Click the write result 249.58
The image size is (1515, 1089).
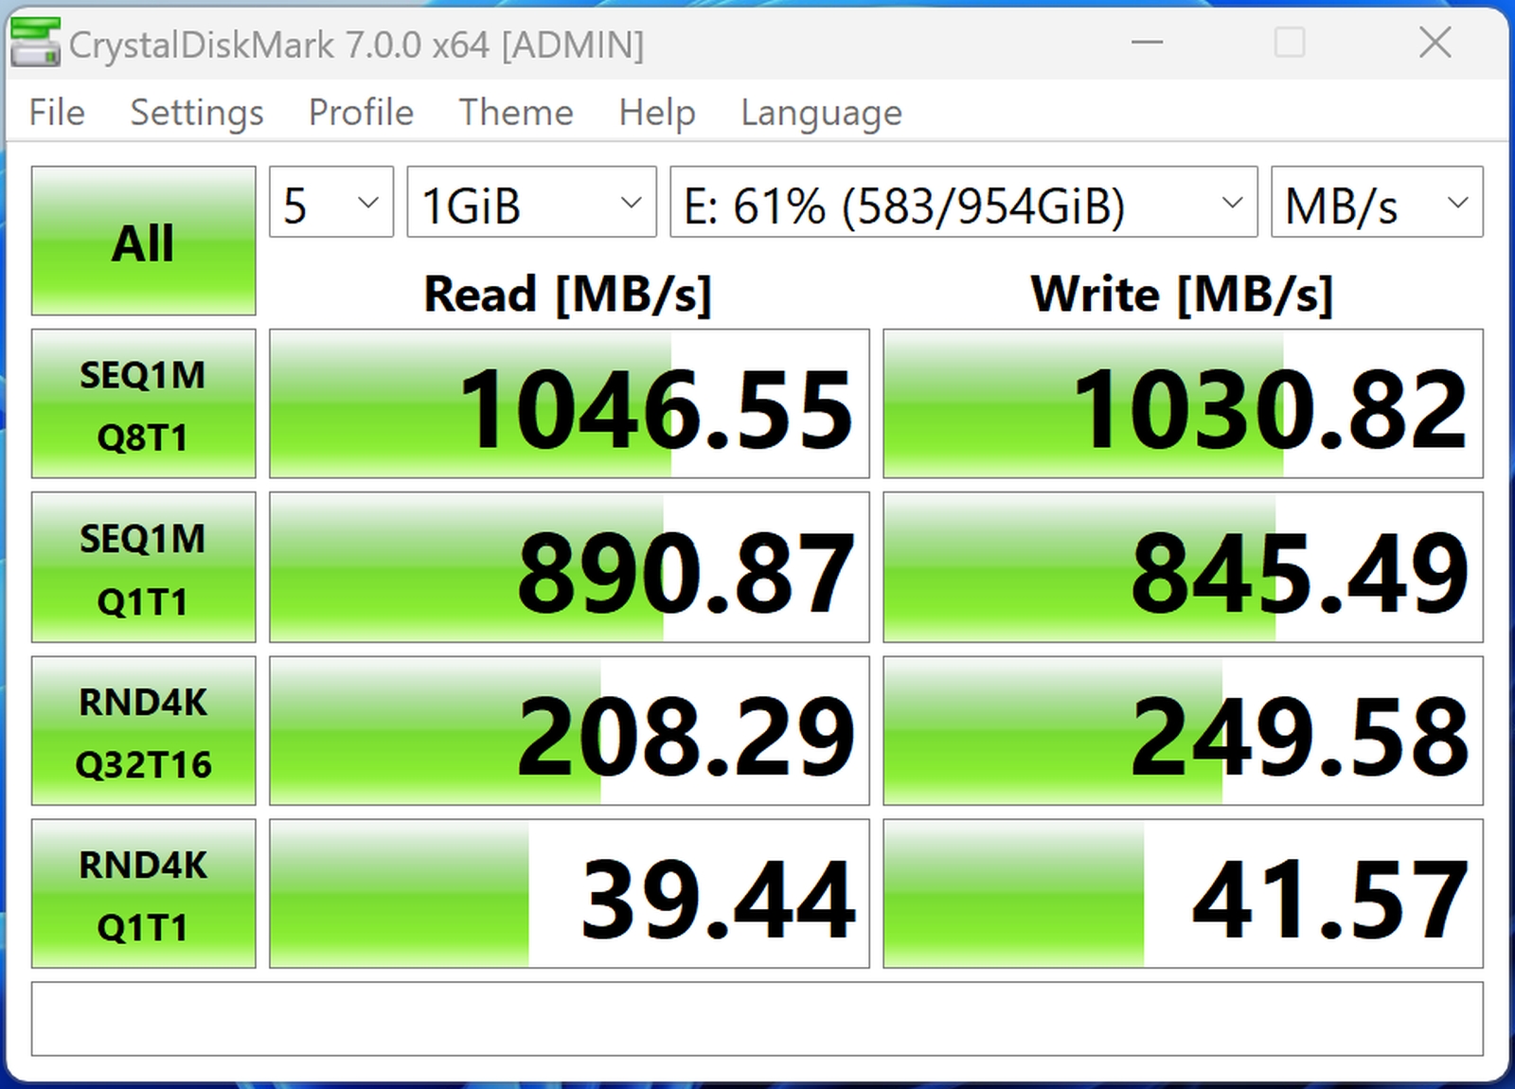1183,731
